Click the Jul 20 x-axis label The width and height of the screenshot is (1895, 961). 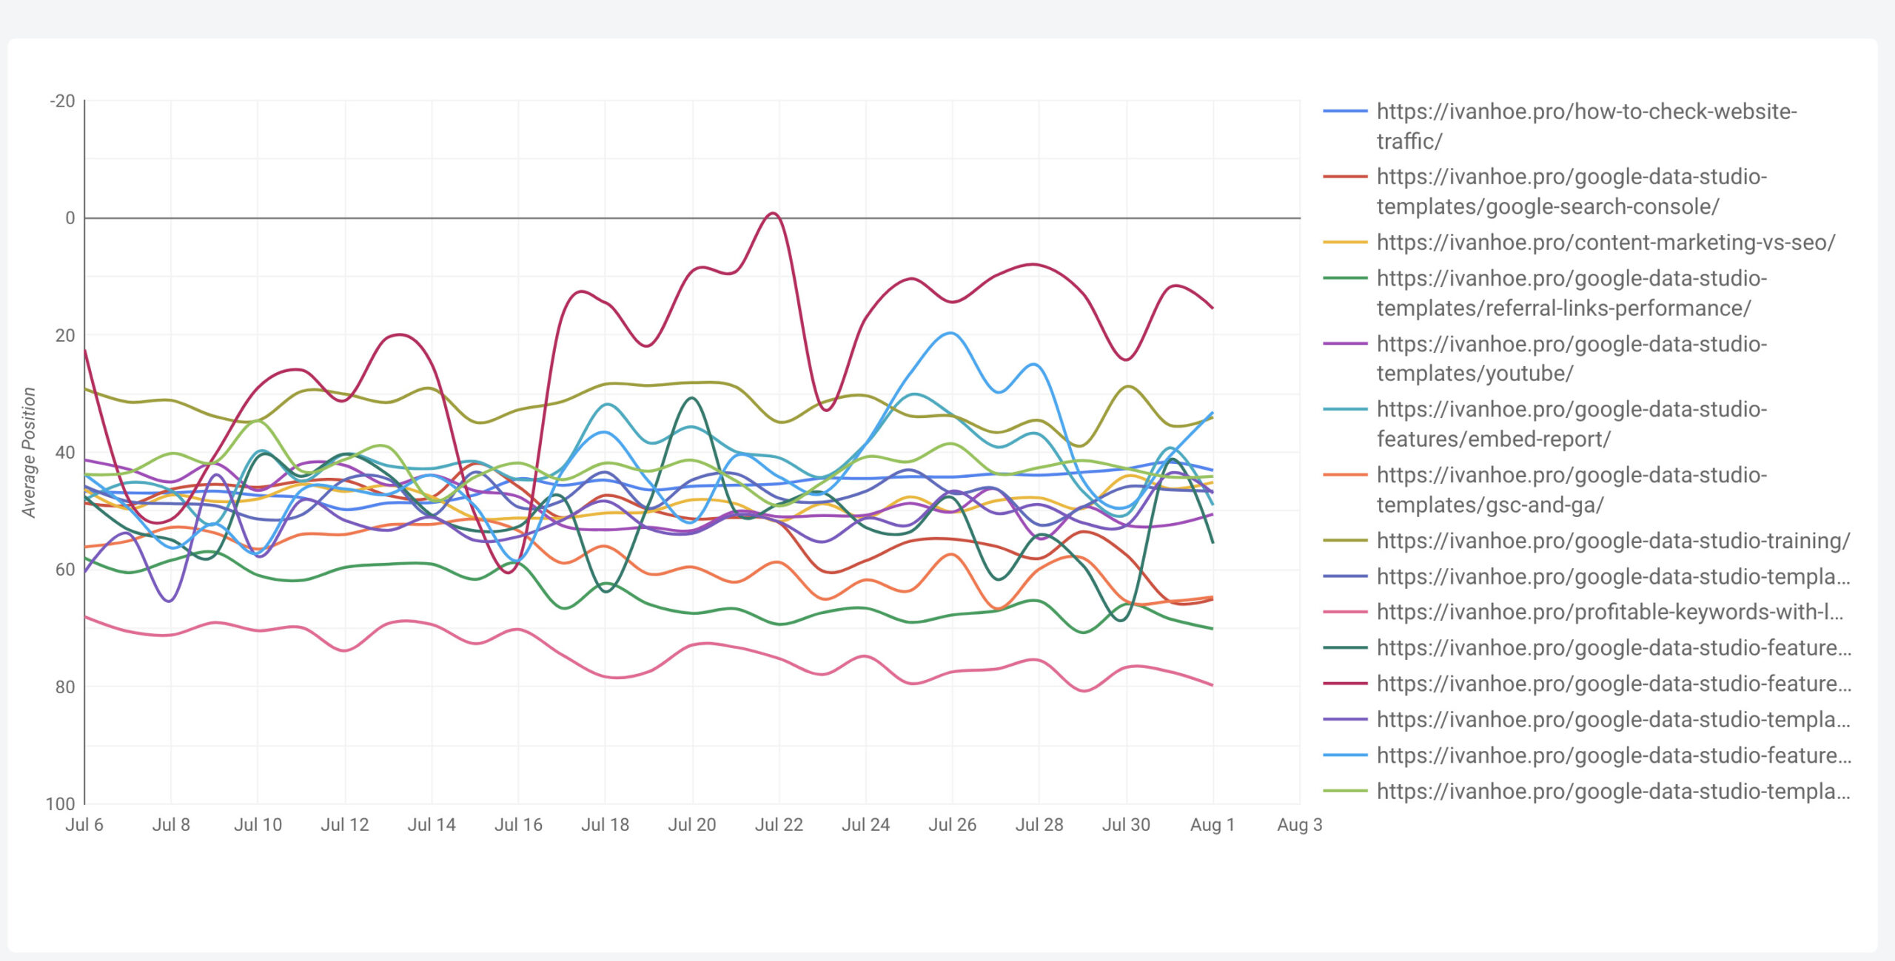[691, 824]
